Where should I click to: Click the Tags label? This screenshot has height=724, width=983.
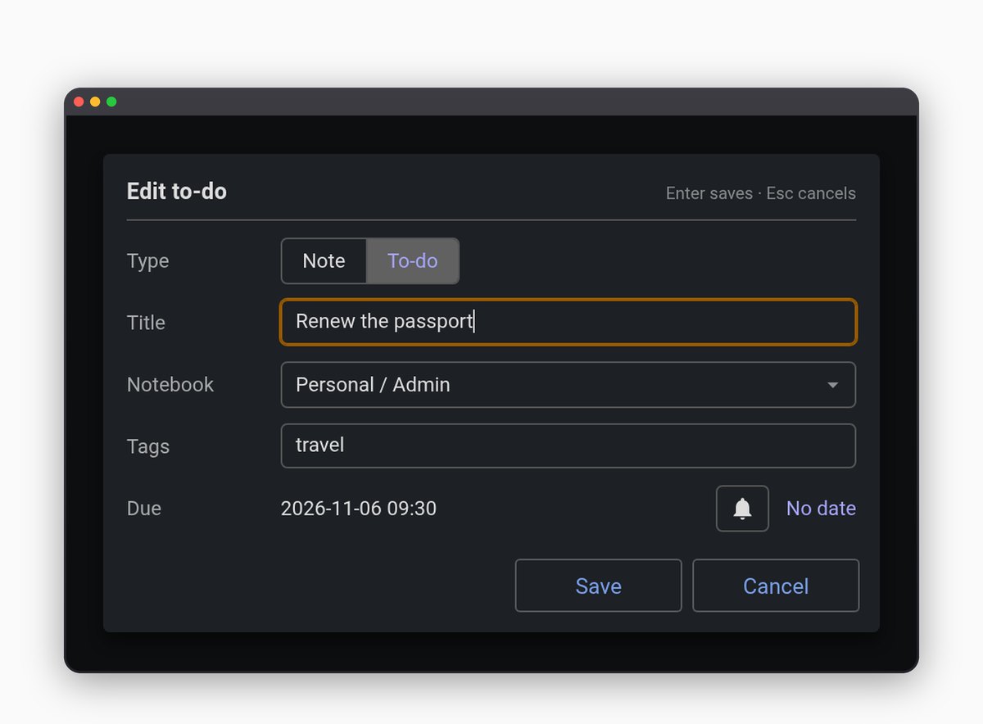coord(148,446)
